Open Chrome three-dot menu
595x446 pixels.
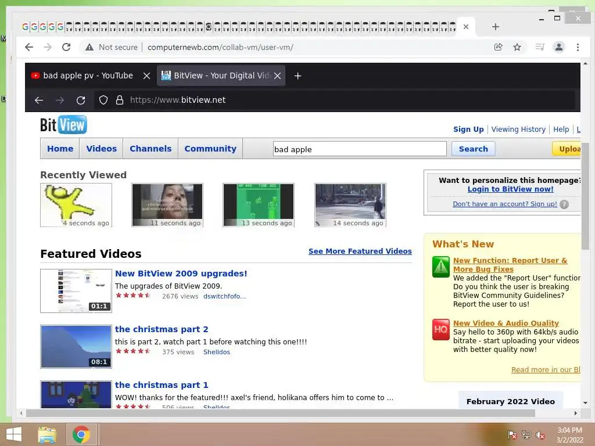[578, 47]
